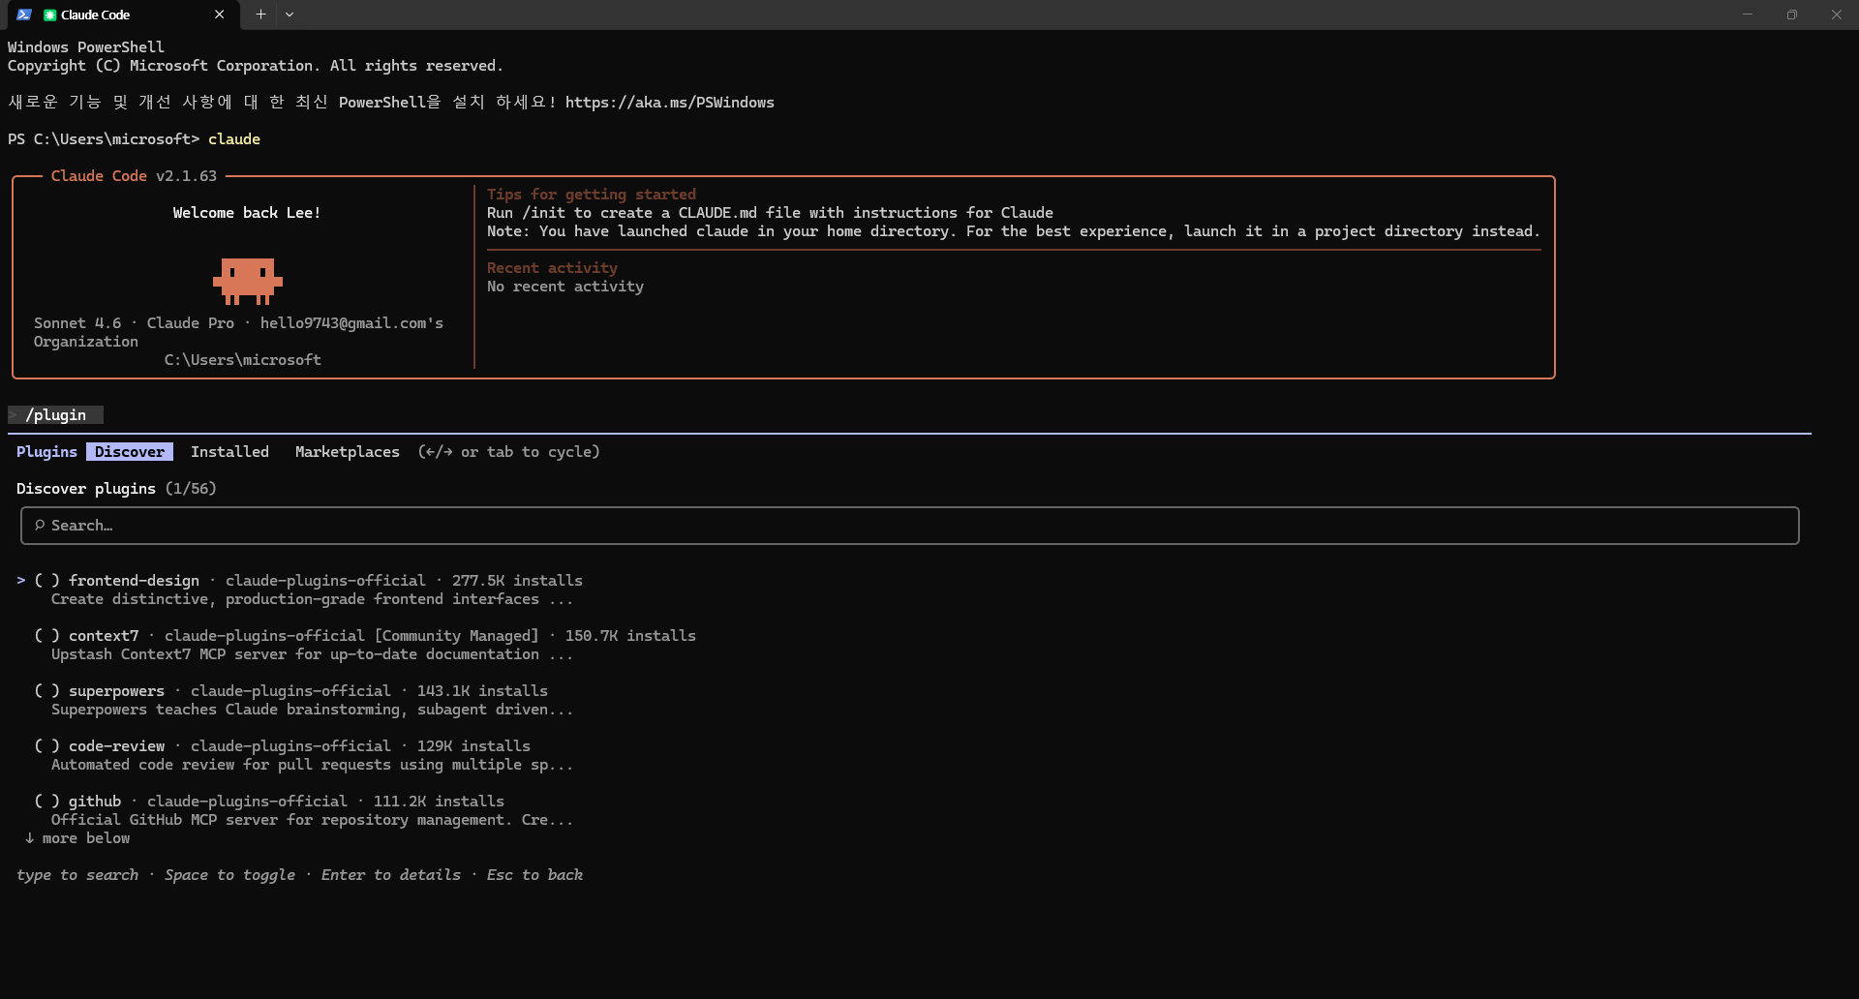Toggle the frontend-design plugin checkbox
This screenshot has height=999, width=1859.
(x=47, y=581)
